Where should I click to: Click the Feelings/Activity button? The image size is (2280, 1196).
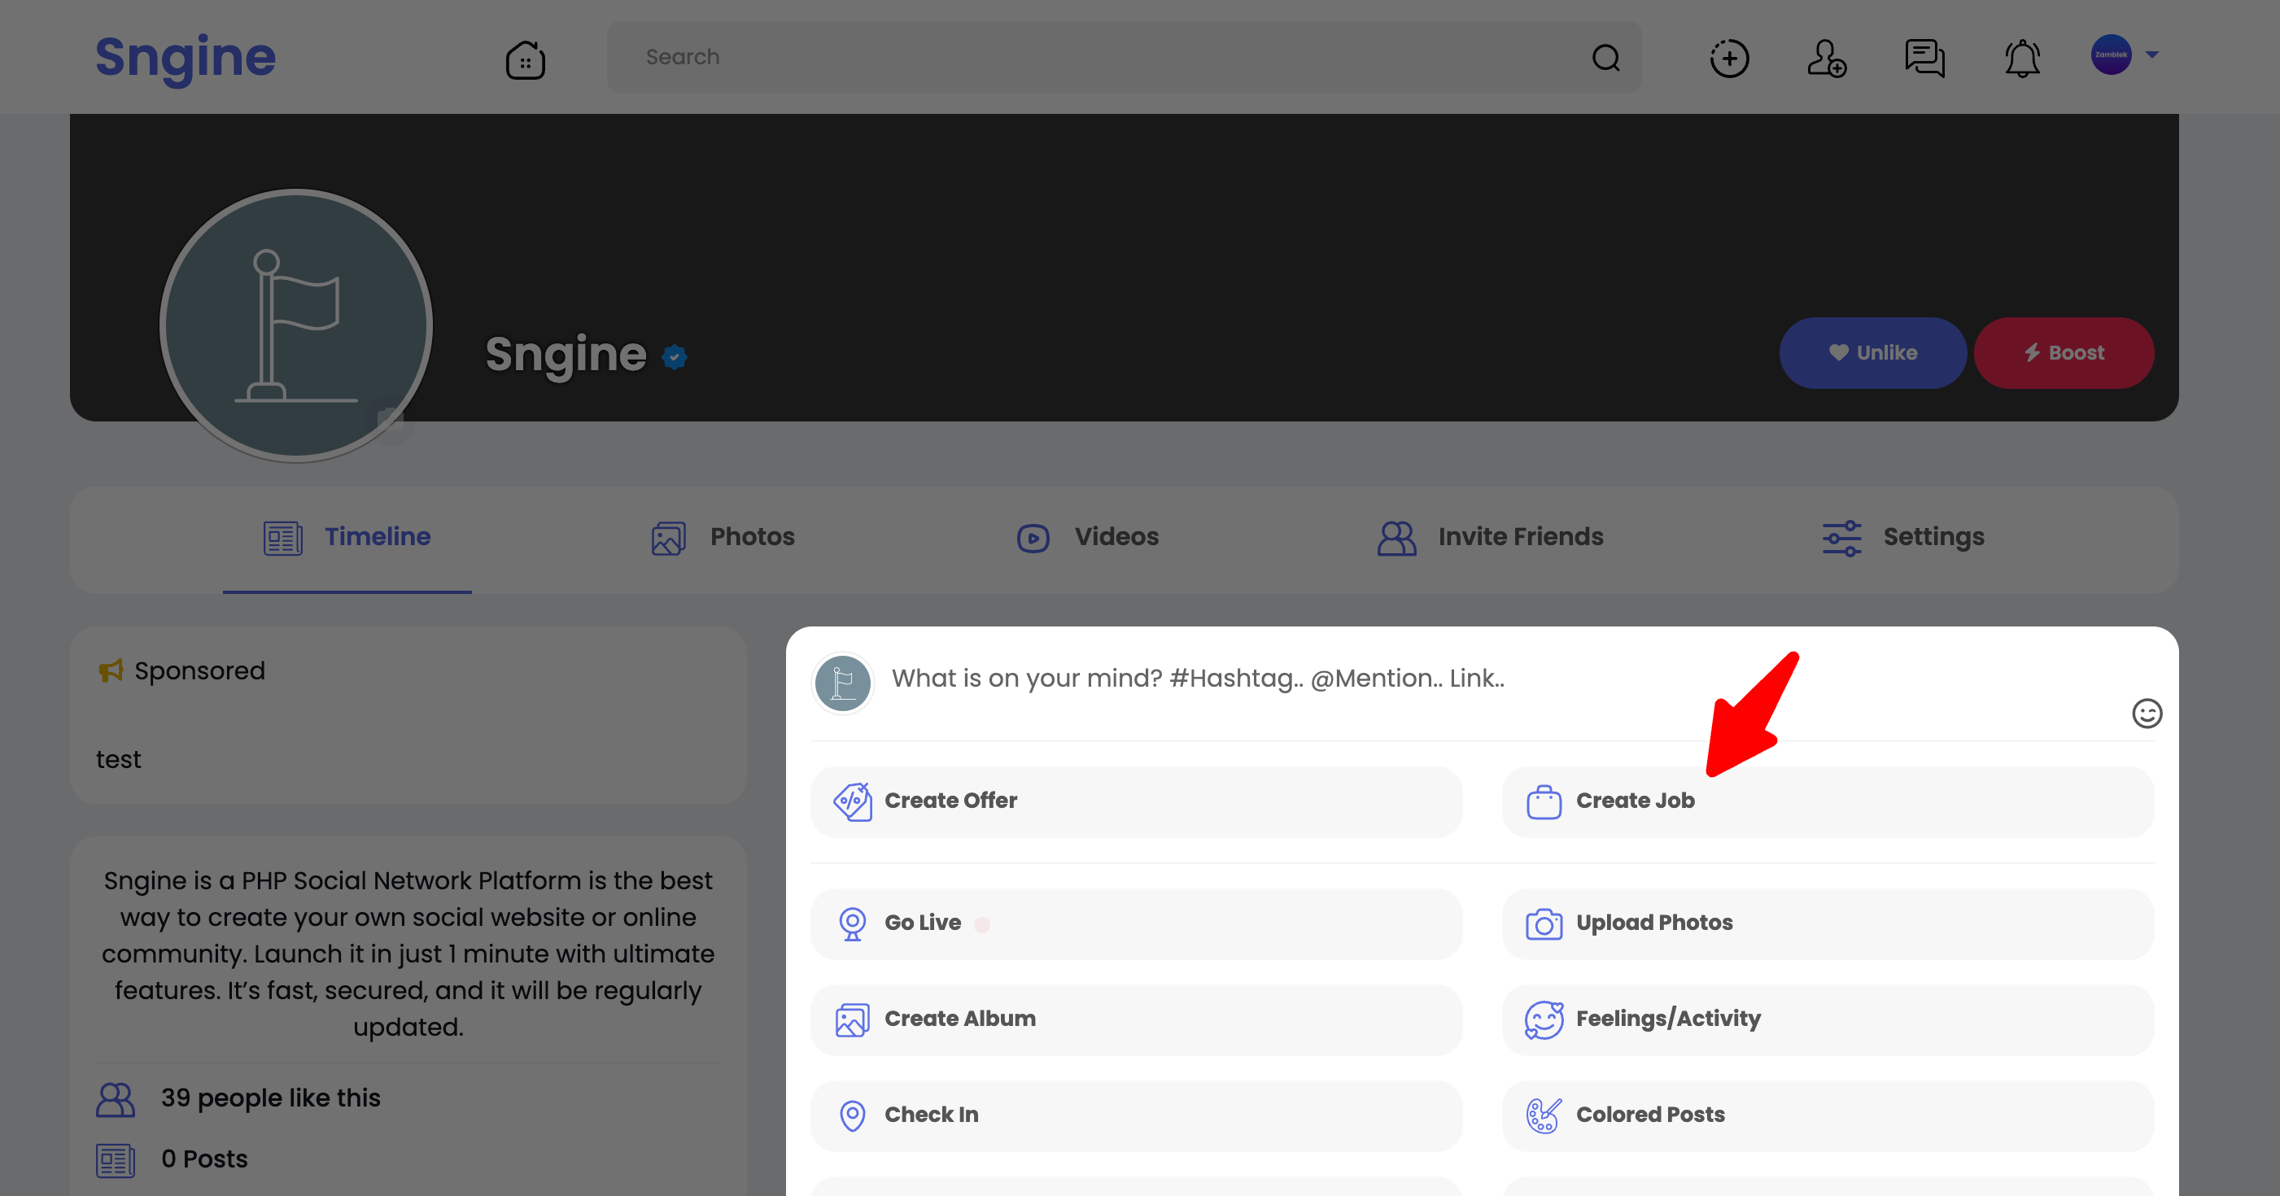(1828, 1019)
